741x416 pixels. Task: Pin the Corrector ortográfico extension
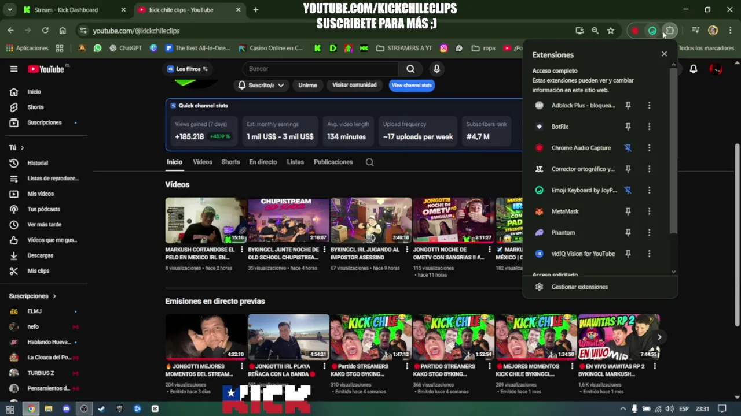628,169
